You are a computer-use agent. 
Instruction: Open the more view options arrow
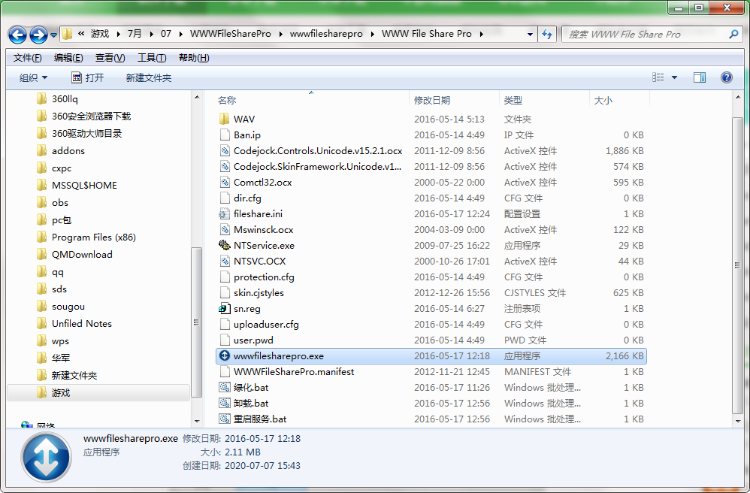[674, 77]
